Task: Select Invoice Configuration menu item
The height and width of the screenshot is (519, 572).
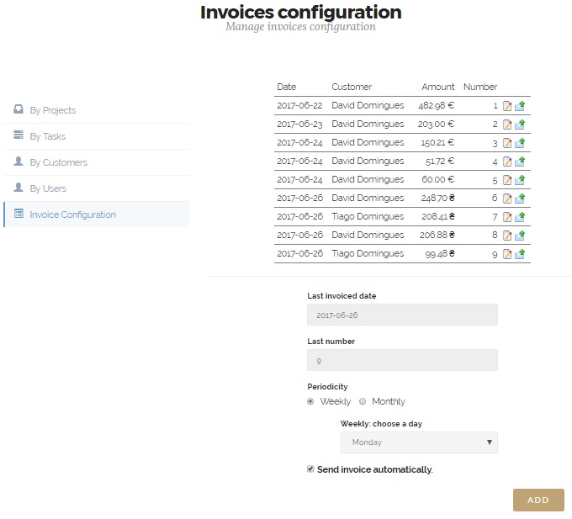Action: (96, 214)
